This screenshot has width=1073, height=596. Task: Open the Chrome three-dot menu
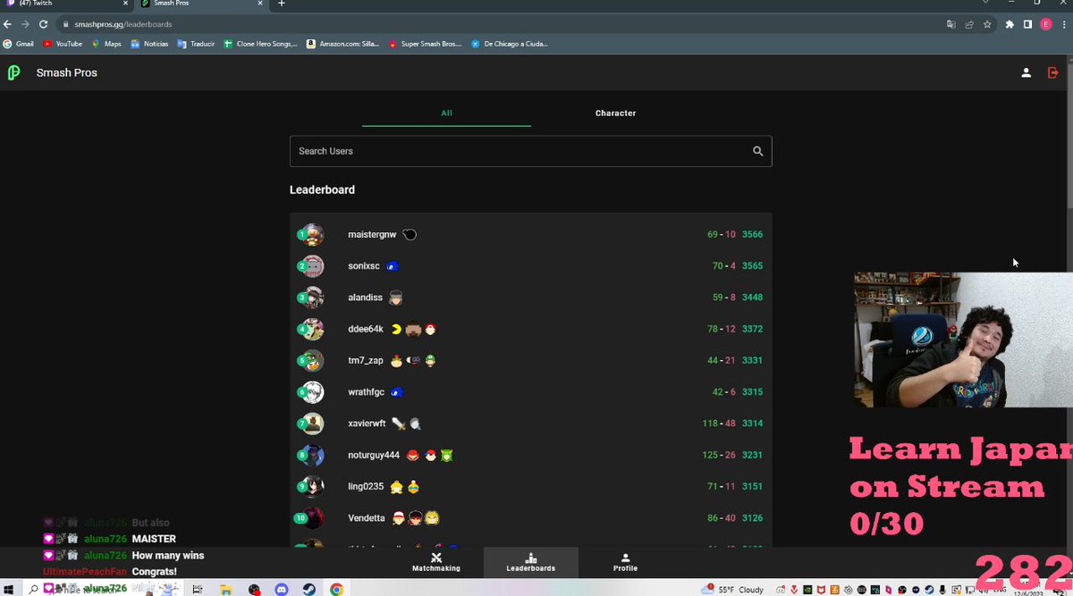[1063, 25]
